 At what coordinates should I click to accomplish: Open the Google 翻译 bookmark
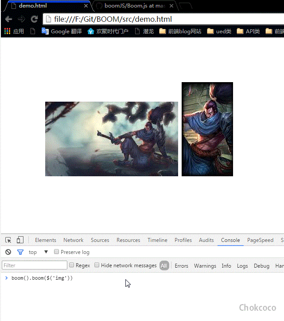point(62,31)
